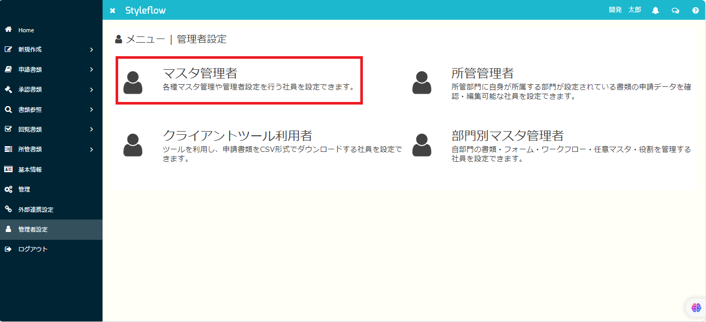Open マスタ管理者 settings link
Image resolution: width=706 pixels, height=322 pixels.
click(x=200, y=73)
